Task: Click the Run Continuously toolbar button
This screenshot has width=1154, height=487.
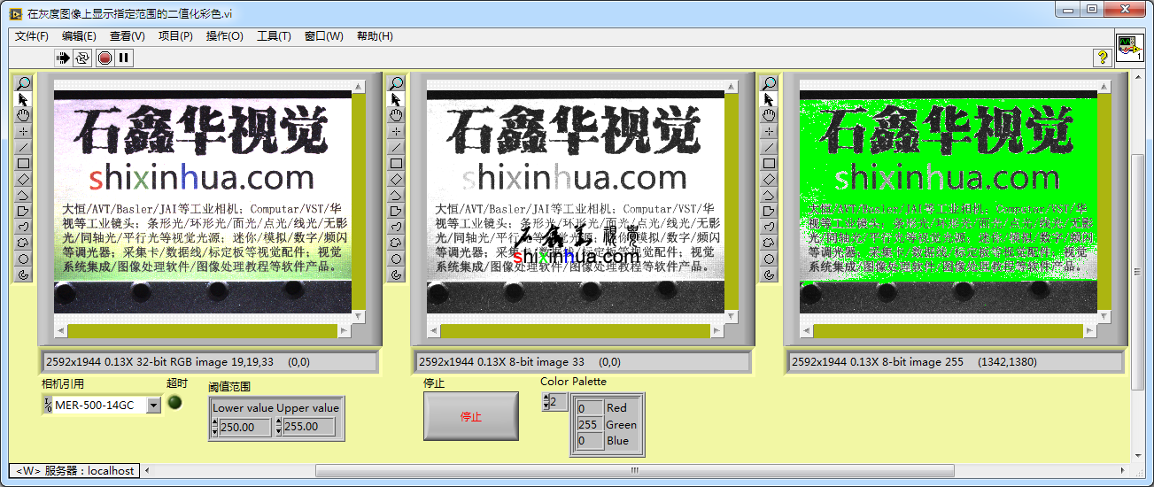Action: click(x=82, y=58)
